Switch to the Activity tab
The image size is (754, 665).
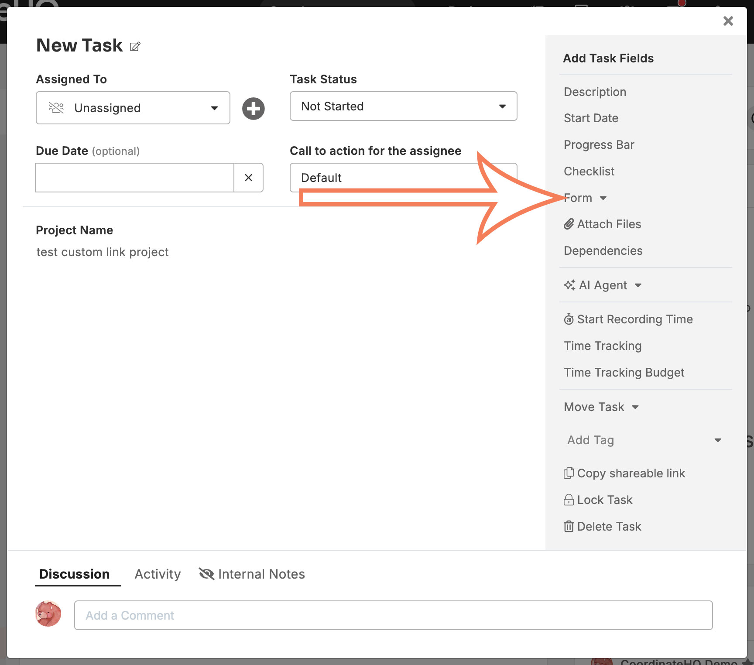click(158, 574)
